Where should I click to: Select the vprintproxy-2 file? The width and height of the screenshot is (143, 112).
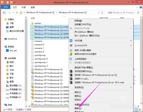(41, 66)
